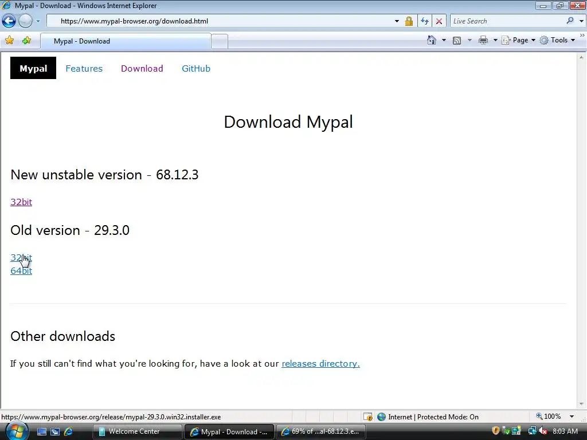Select the Mypal - Download tab

[x=126, y=41]
